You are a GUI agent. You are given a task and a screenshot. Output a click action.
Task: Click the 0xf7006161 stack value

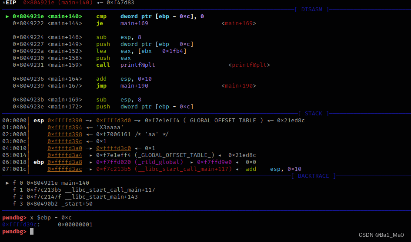click(113, 134)
